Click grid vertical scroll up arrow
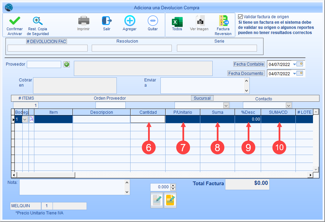 (x=316, y=112)
